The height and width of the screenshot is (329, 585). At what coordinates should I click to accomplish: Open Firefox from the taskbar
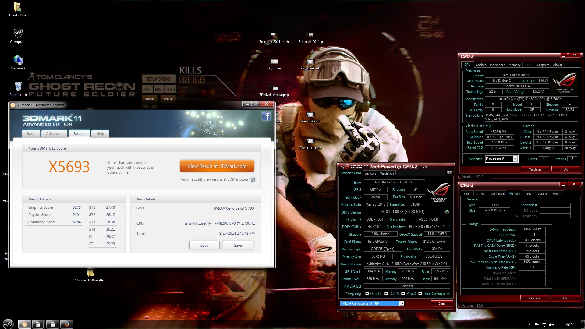click(x=66, y=324)
